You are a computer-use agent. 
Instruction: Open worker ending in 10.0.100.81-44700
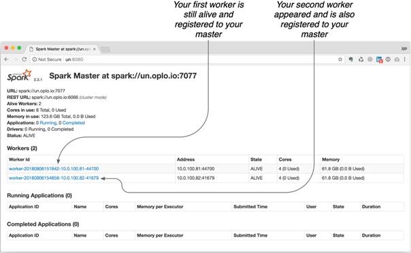coord(54,169)
